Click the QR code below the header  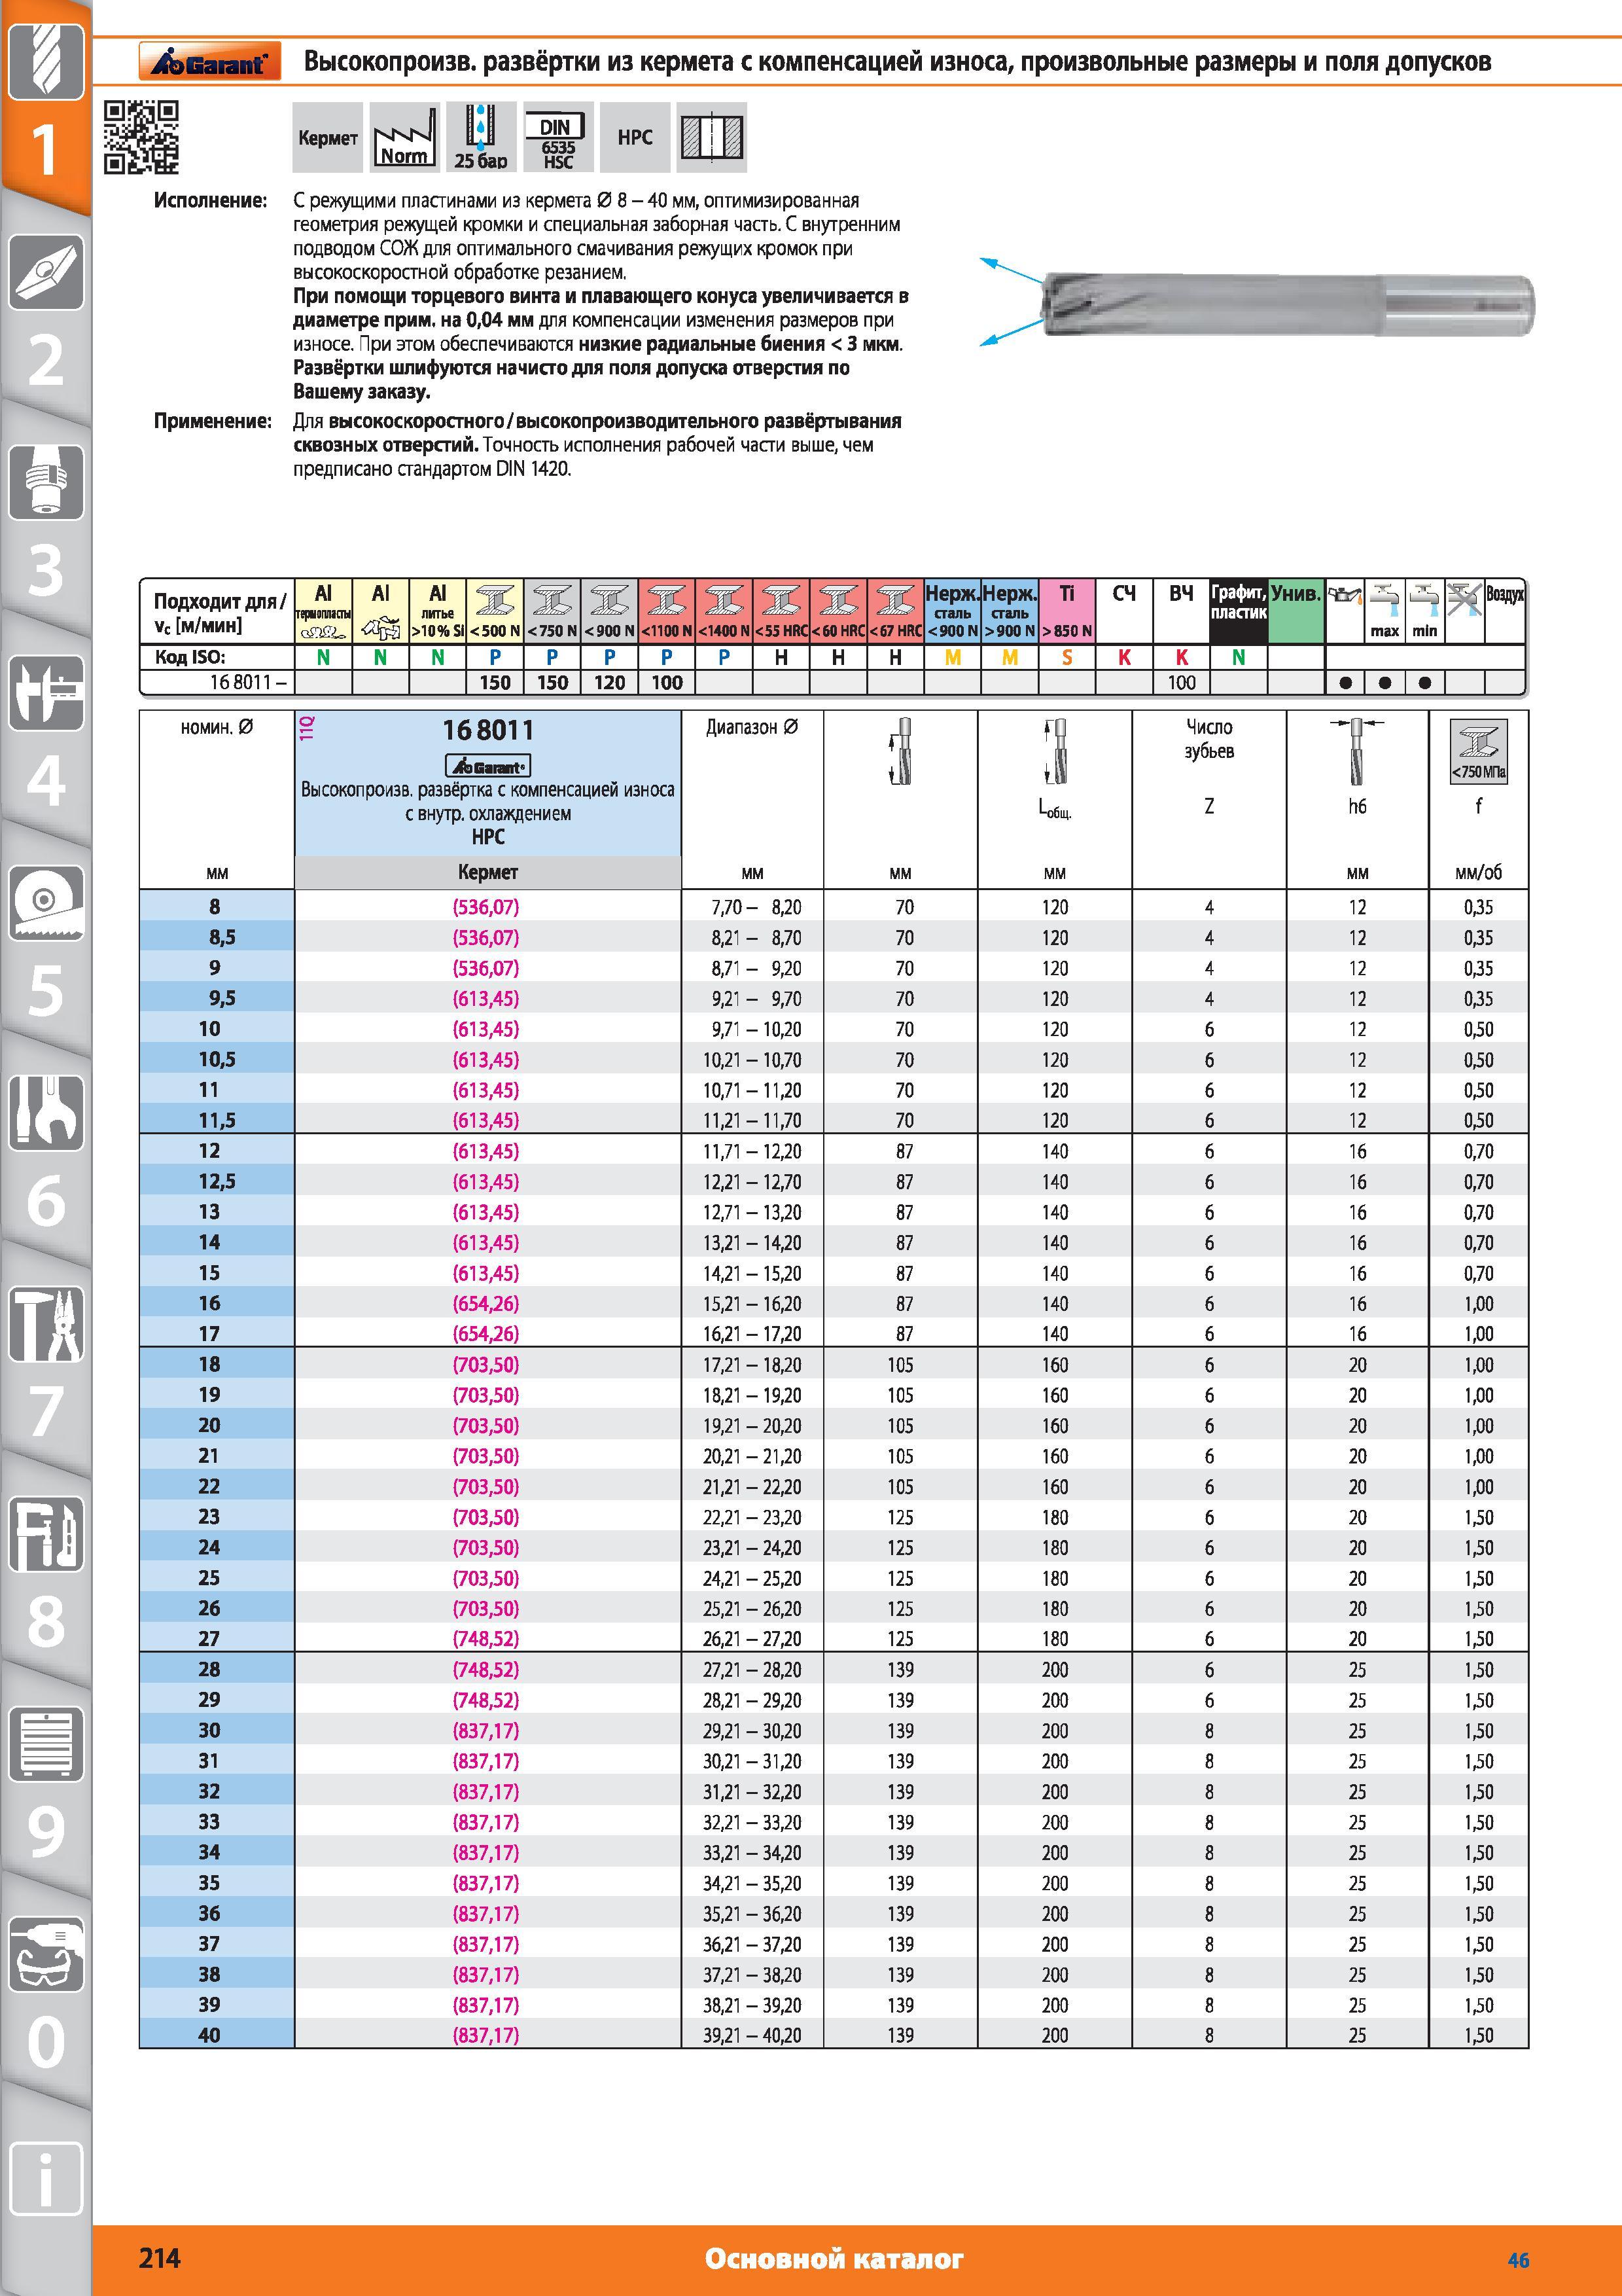[142, 137]
